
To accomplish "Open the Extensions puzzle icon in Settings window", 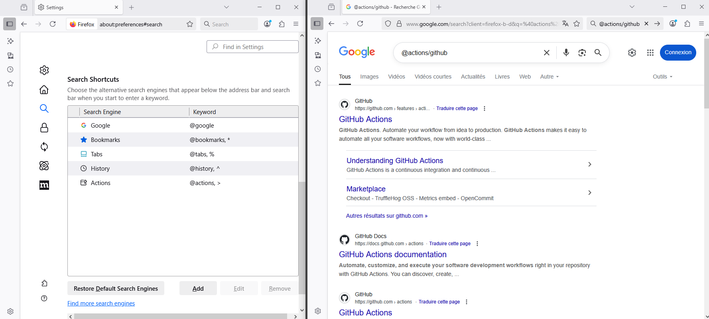I will [x=282, y=24].
